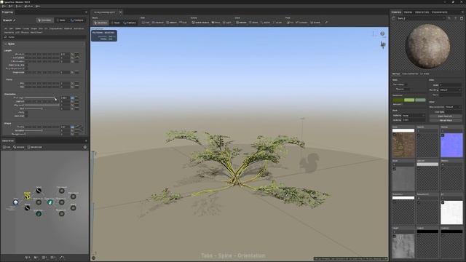Select the teal leaf node in graph center

(x=50, y=202)
